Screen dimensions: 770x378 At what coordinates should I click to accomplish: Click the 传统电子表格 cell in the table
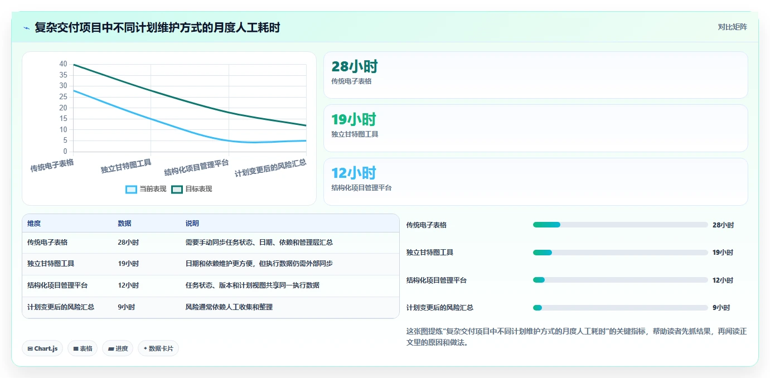click(x=47, y=243)
